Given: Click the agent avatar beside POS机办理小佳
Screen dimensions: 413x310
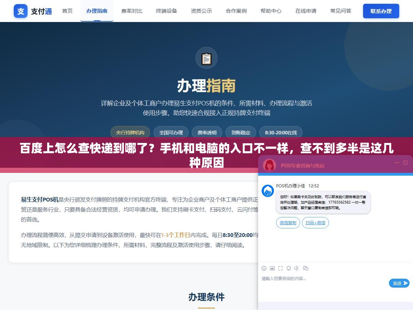Looking at the screenshot, I should [x=268, y=191].
